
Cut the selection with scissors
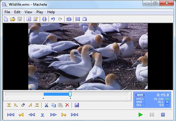[47, 105]
